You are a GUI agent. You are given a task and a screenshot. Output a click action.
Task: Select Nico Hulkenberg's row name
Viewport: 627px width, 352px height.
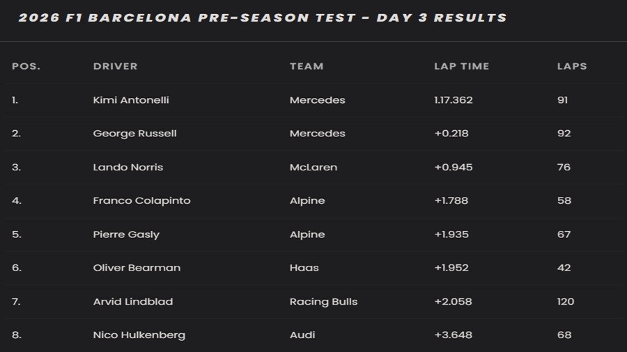pyautogui.click(x=139, y=335)
